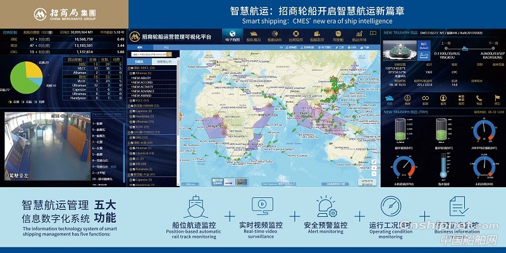Click the split-view book icon in header
The image size is (506, 253).
point(373,33)
